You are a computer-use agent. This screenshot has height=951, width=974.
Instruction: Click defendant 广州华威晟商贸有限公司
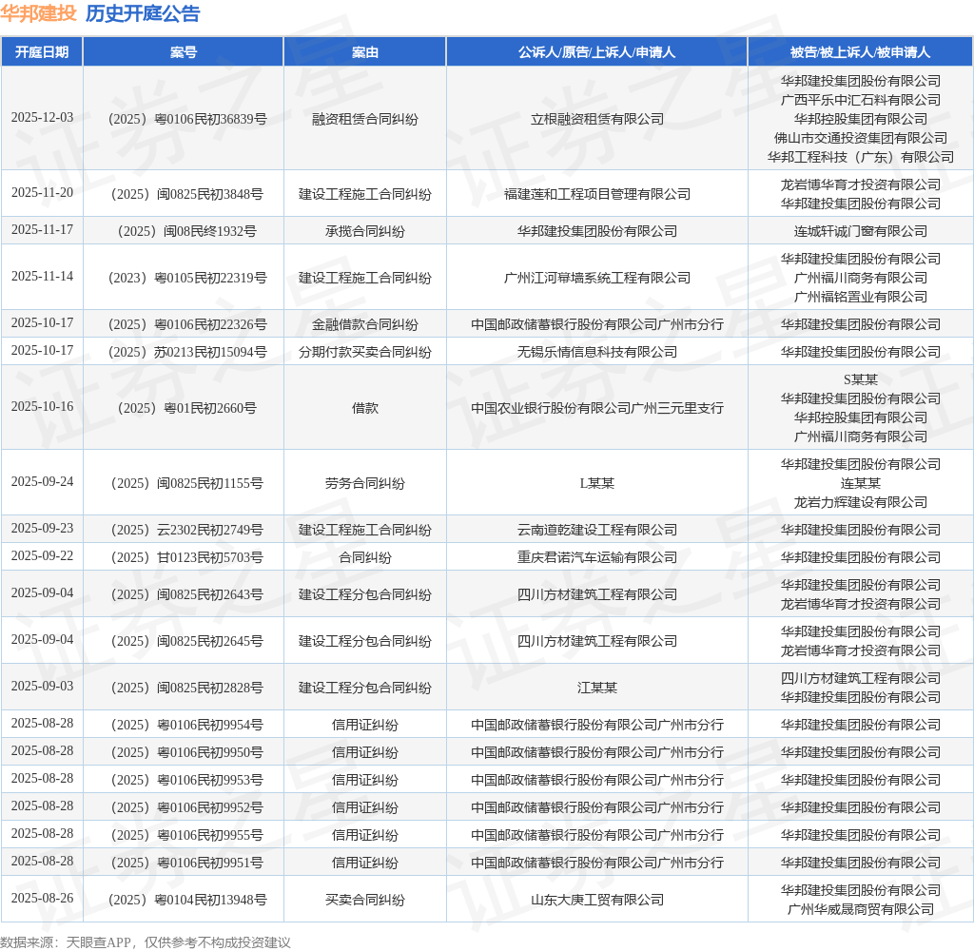click(860, 909)
